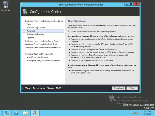Click the About this Wizard heading
The height and width of the screenshot is (116, 155).
click(77, 21)
